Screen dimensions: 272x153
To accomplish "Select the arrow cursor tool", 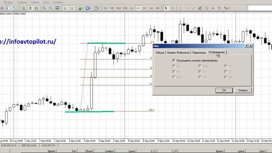I will pyautogui.click(x=166, y=8).
